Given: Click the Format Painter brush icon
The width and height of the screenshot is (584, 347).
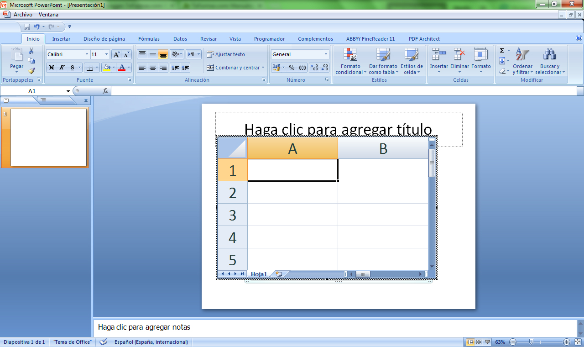Looking at the screenshot, I should (31, 71).
